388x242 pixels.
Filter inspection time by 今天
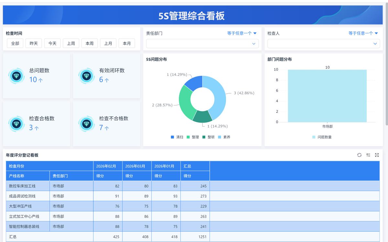pos(52,43)
